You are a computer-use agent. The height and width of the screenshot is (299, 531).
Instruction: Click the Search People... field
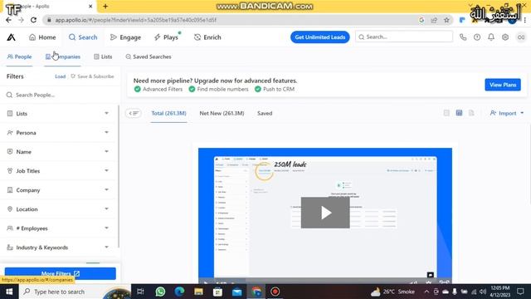(x=61, y=95)
